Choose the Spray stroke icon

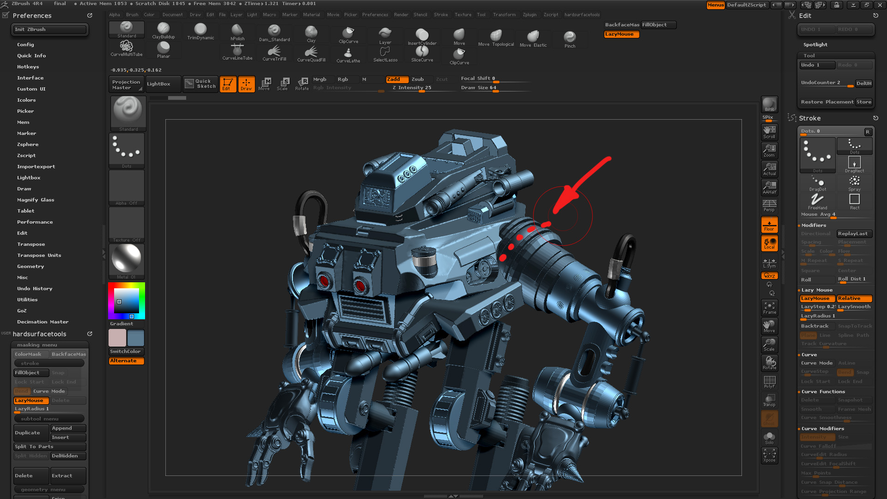(x=854, y=182)
